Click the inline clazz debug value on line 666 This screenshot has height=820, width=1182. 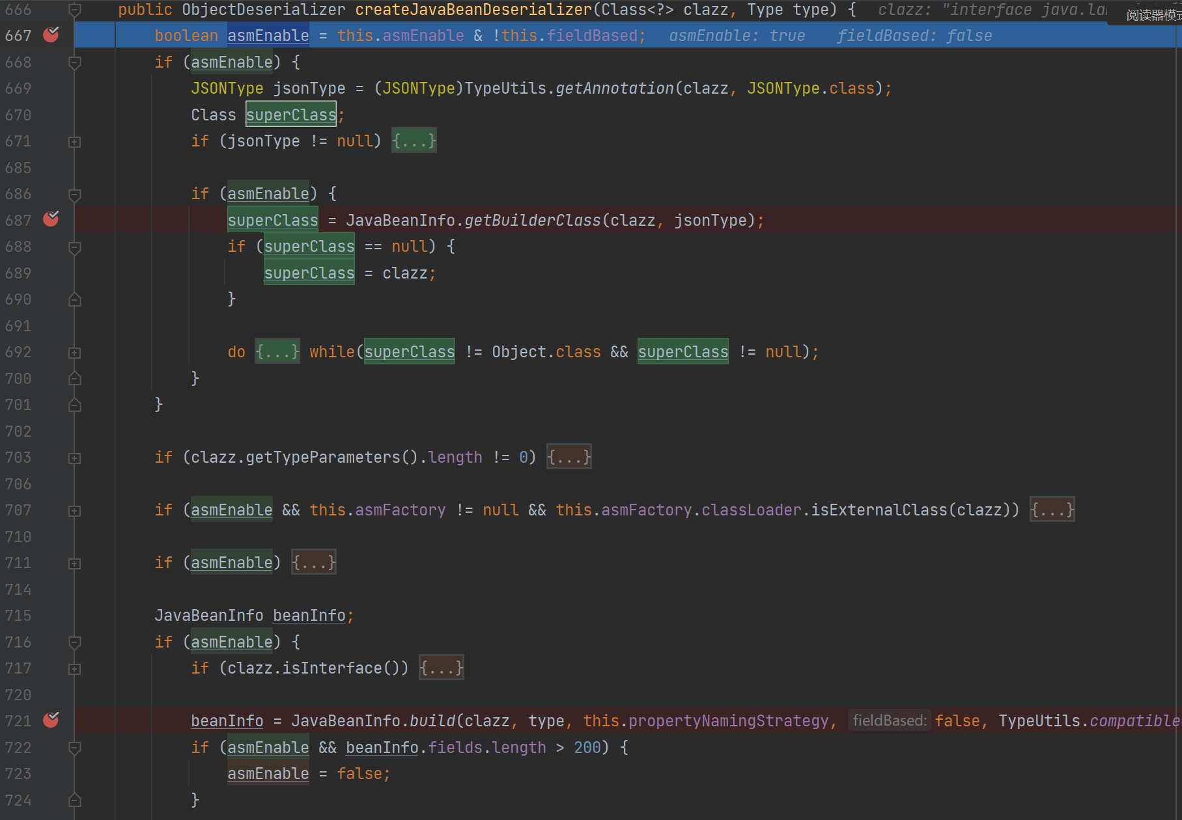(992, 10)
